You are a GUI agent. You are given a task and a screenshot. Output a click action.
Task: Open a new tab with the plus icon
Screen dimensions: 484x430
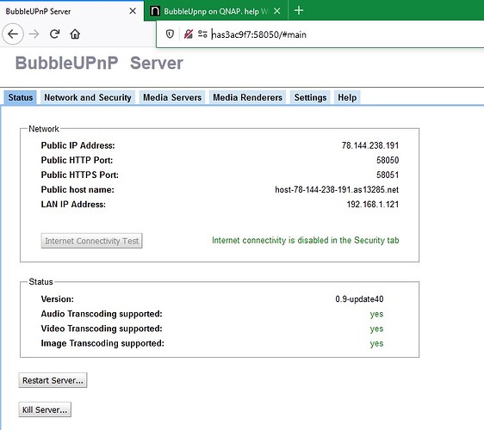click(299, 11)
